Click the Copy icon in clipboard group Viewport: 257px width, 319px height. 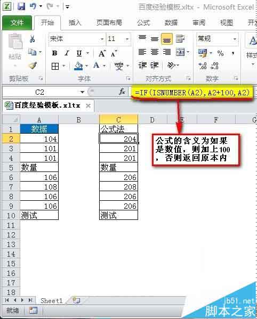click(x=32, y=52)
